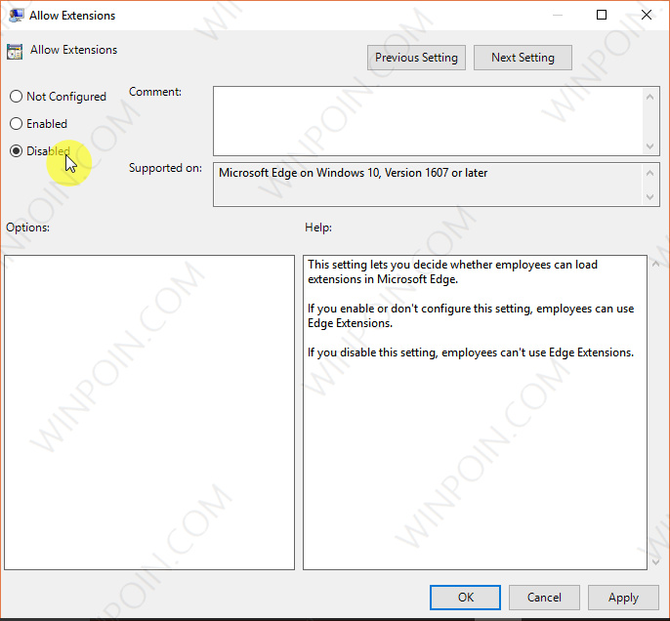Click inside the Comment text box
670x621 pixels.
click(x=428, y=121)
